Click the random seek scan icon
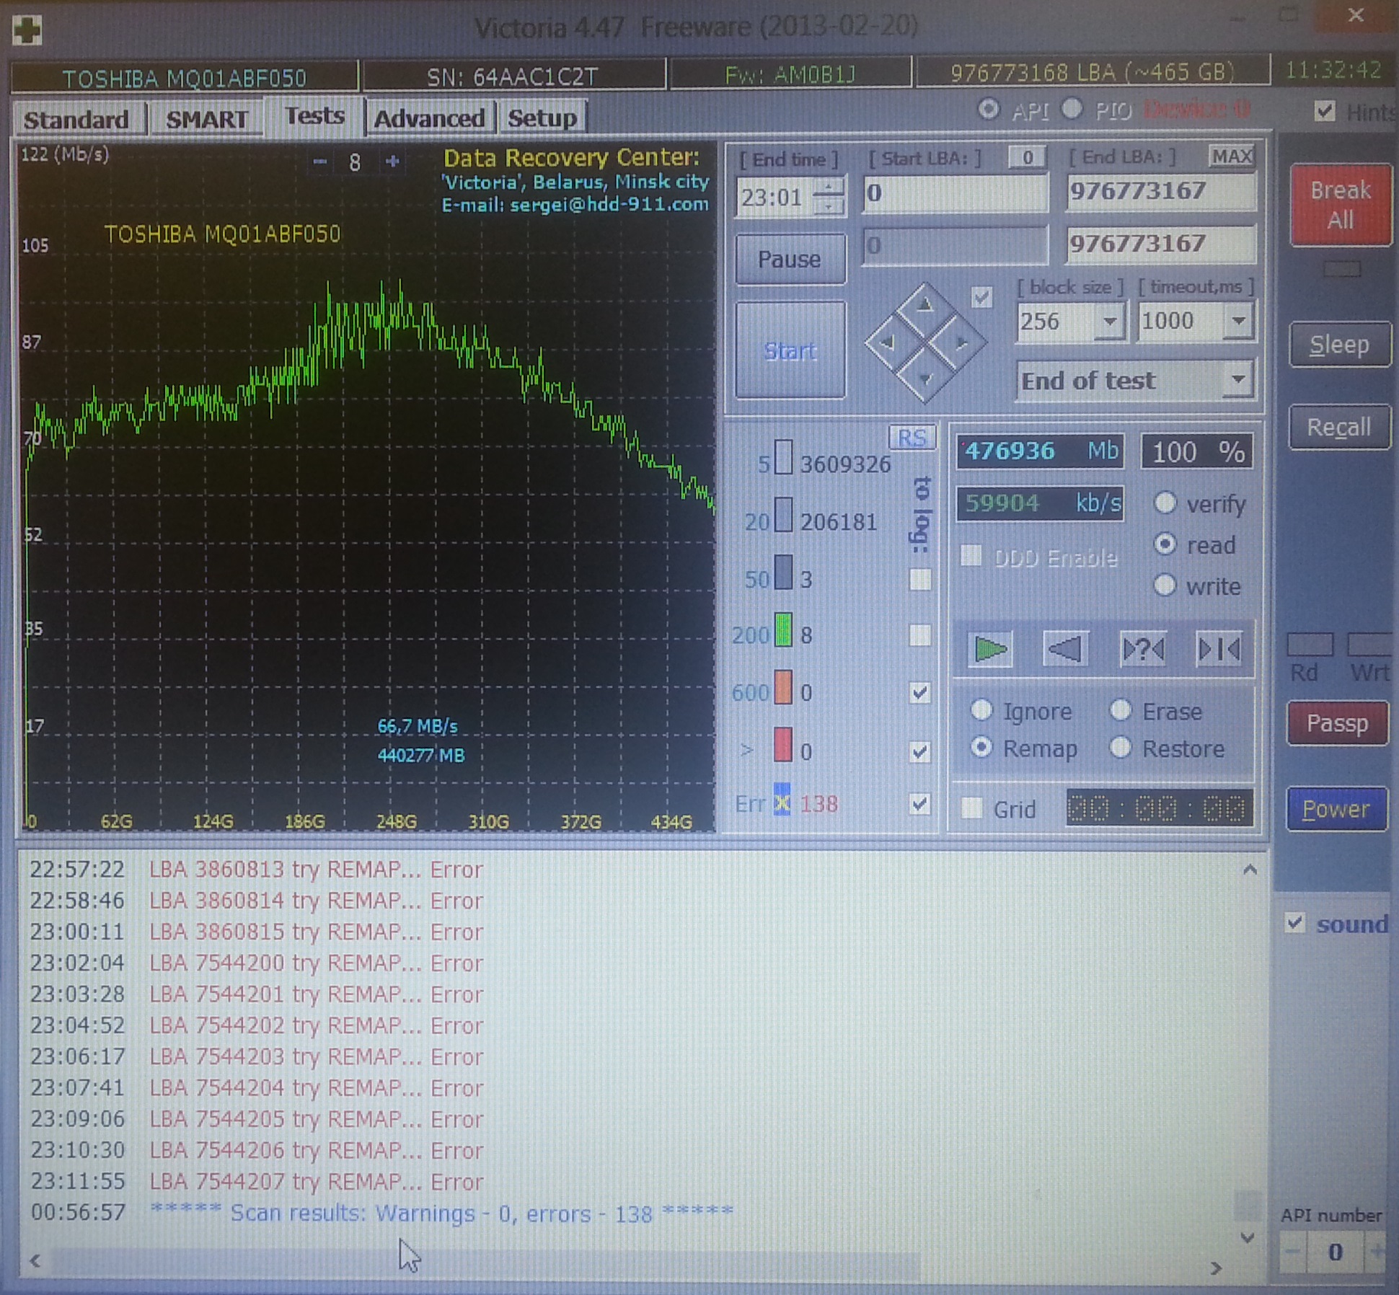The image size is (1399, 1295). click(1142, 649)
